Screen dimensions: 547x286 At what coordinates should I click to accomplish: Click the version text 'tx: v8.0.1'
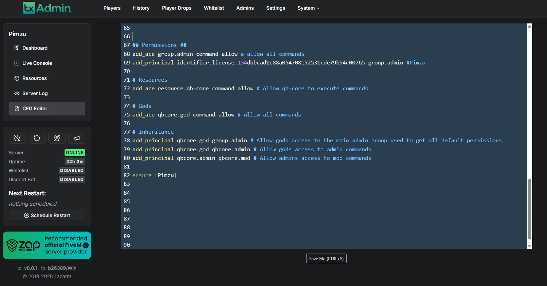click(x=27, y=268)
